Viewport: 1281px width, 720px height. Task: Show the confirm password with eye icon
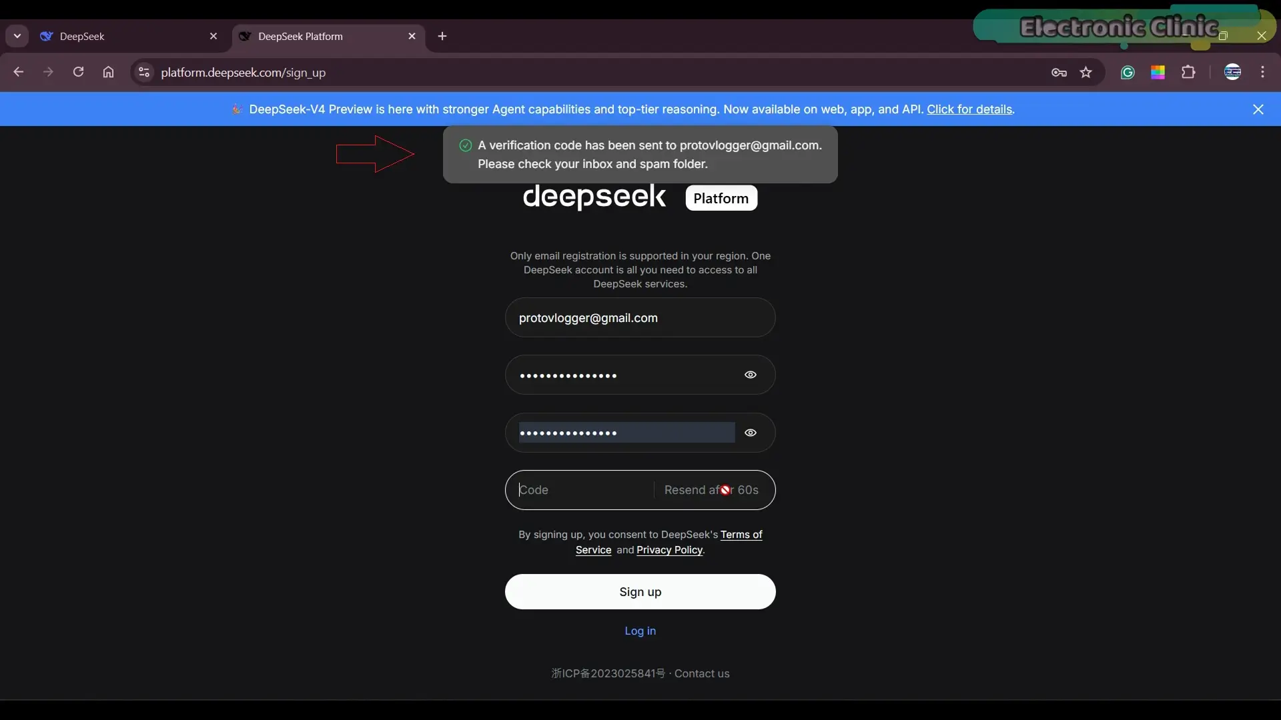(x=751, y=433)
